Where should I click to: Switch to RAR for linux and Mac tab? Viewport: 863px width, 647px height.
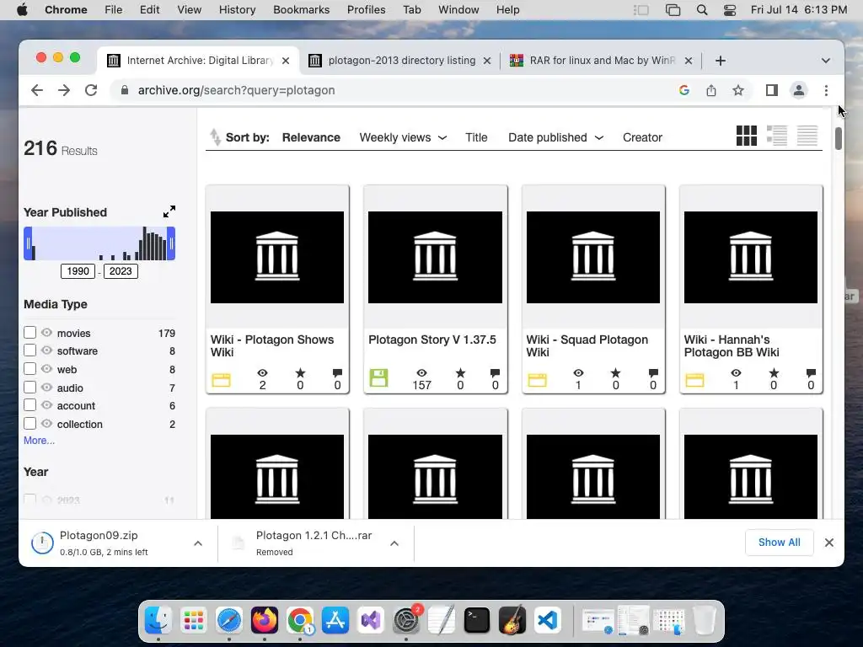(601, 61)
